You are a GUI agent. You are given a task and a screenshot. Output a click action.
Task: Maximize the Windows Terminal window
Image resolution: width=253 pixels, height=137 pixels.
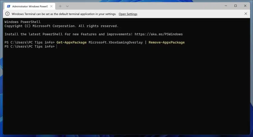click(x=236, y=6)
